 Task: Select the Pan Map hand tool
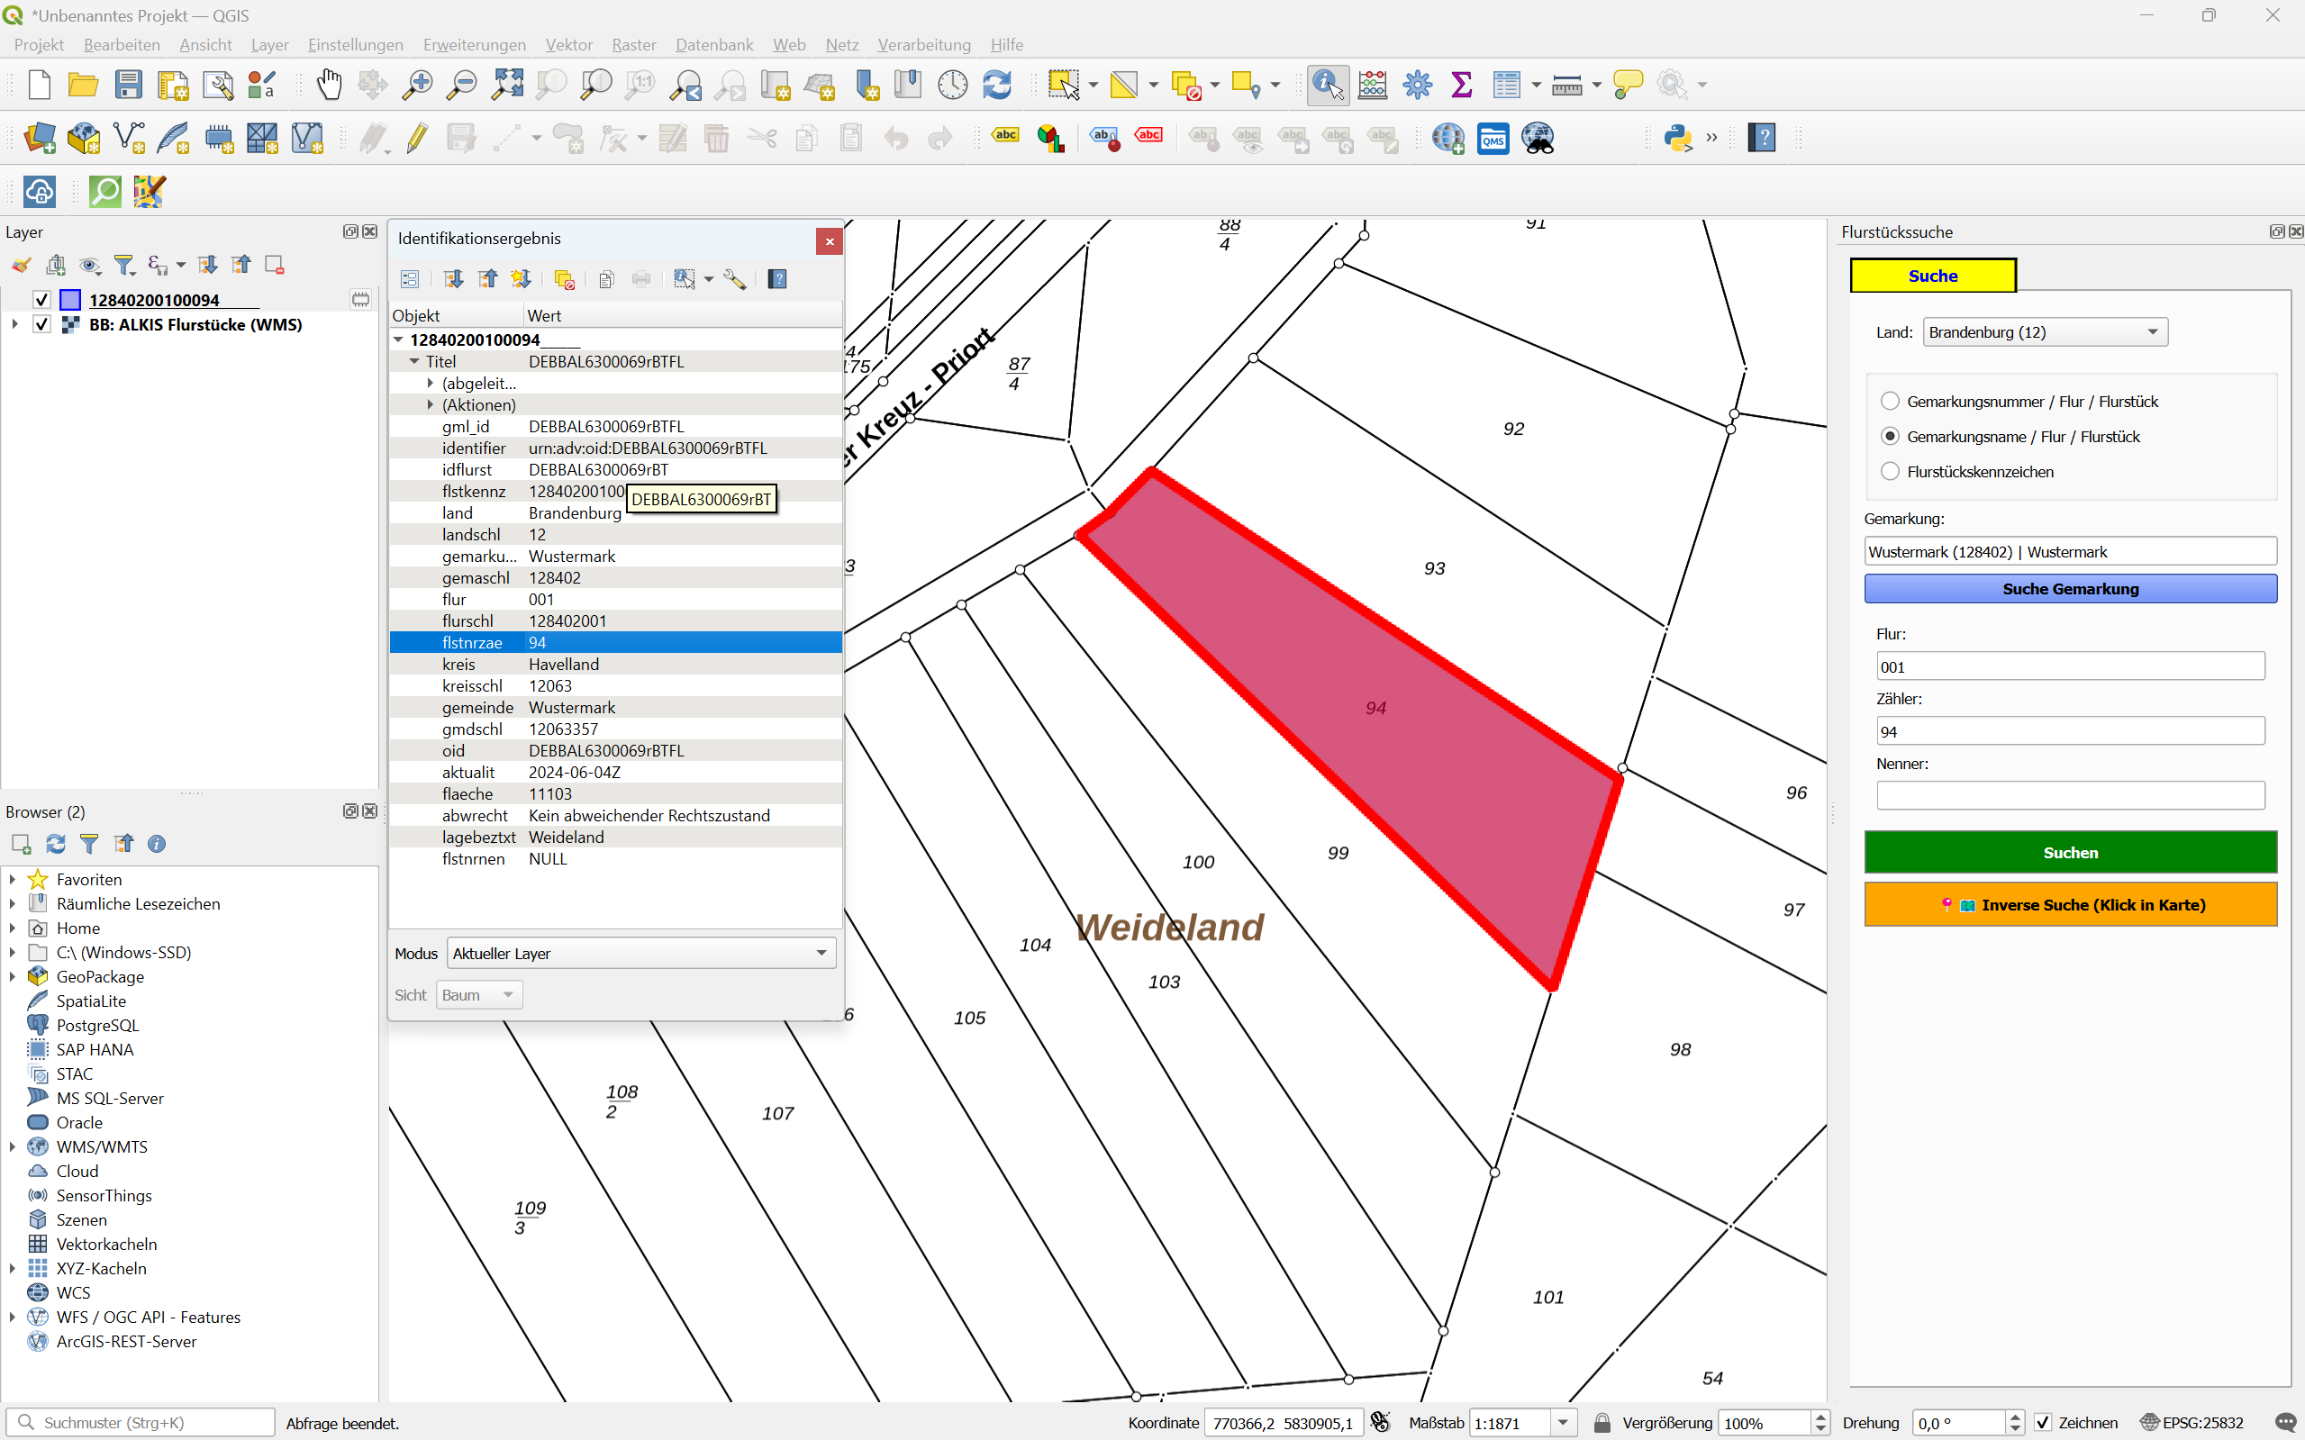(x=329, y=85)
